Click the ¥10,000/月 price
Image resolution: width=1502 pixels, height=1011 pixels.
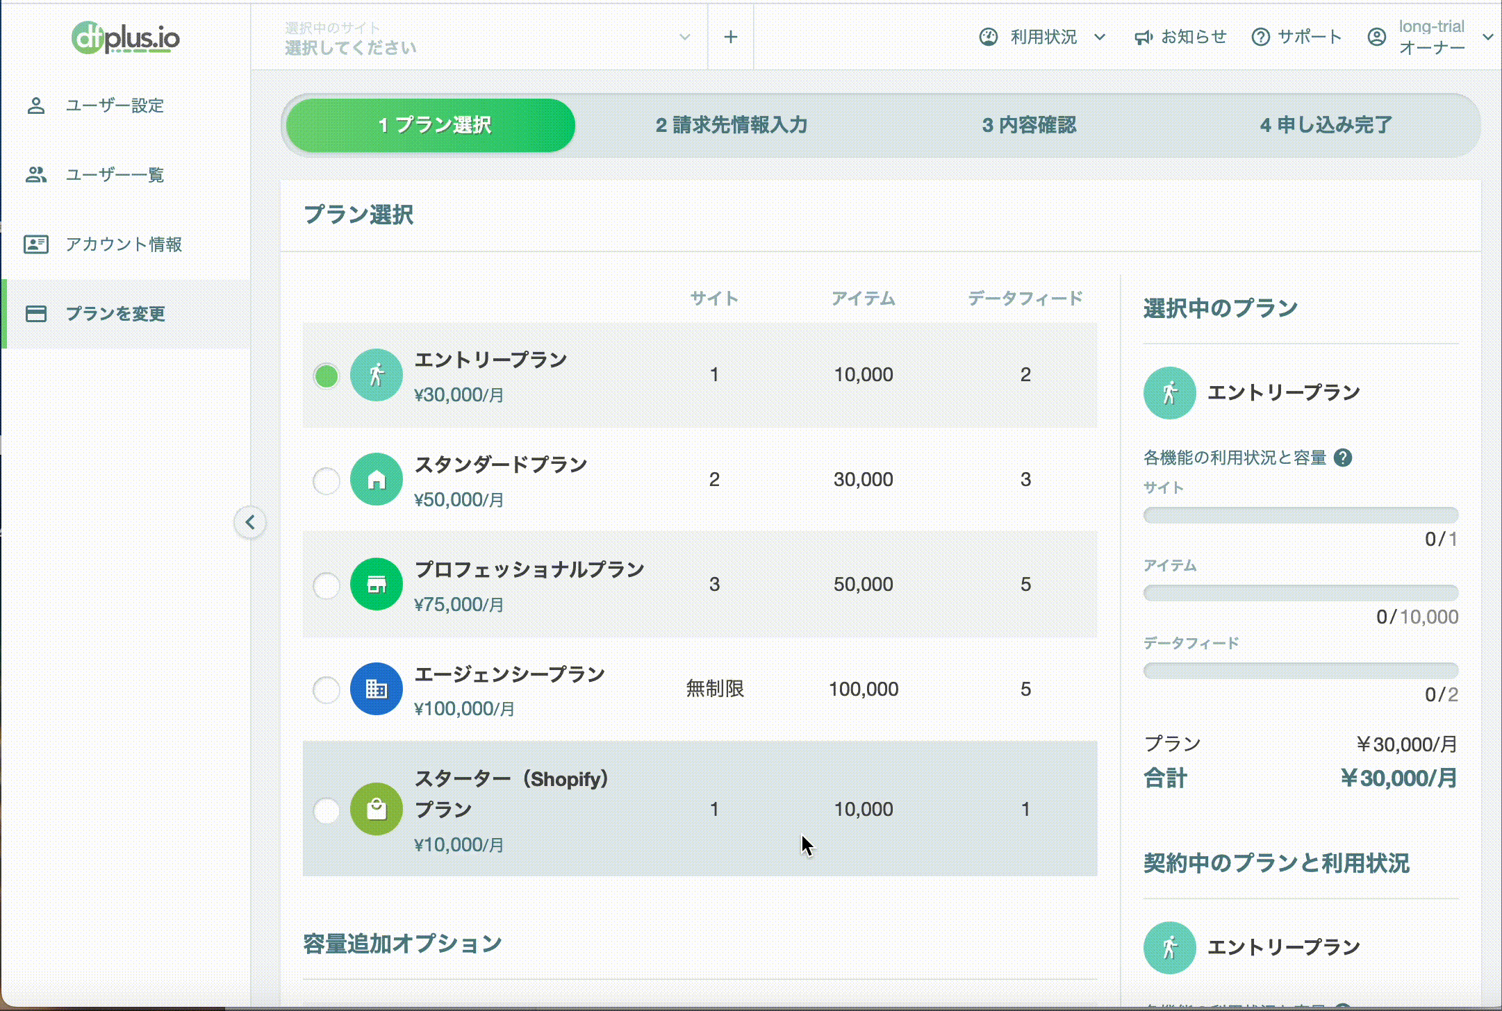(459, 845)
